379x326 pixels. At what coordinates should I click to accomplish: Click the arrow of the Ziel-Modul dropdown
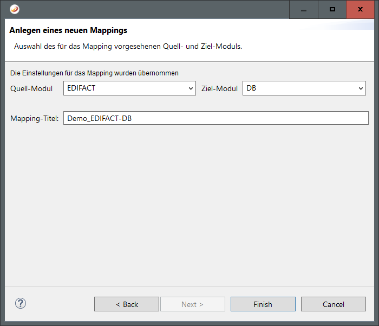coord(361,88)
